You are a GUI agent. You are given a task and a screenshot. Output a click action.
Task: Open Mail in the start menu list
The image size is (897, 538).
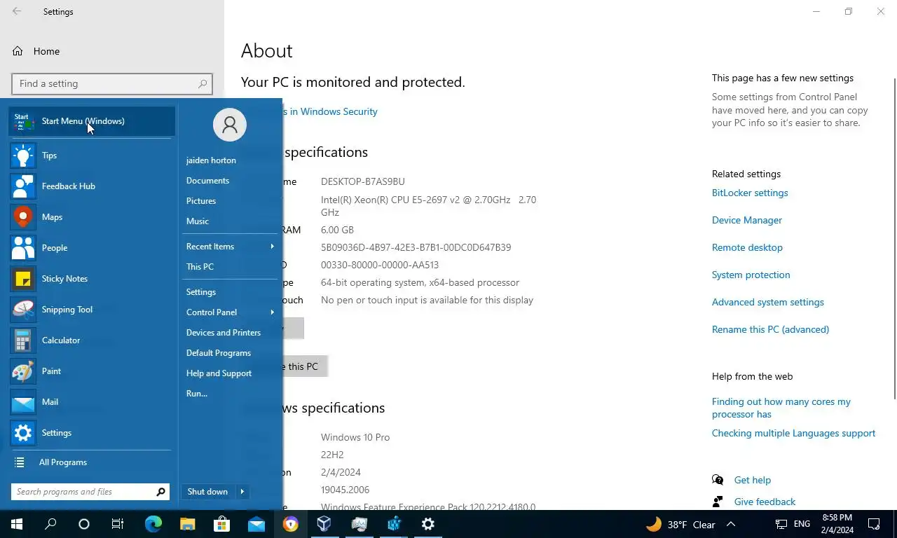[92, 402]
